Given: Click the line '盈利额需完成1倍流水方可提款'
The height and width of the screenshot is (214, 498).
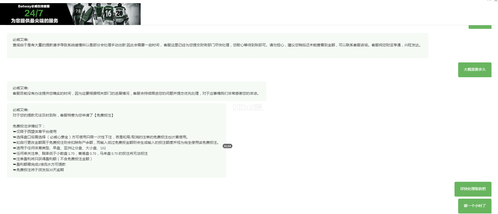Looking at the screenshot, I should tap(41, 164).
